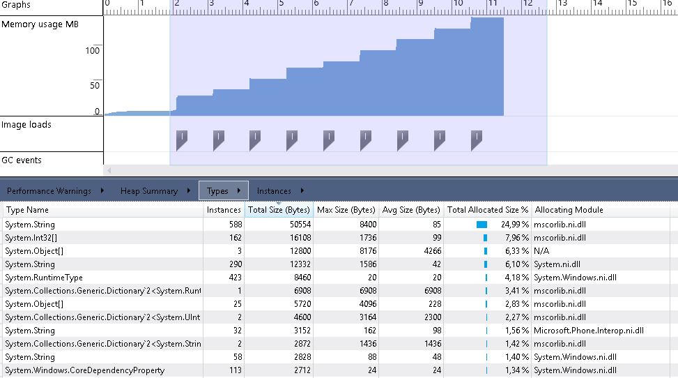Expand arrow next to Instances

(x=302, y=190)
